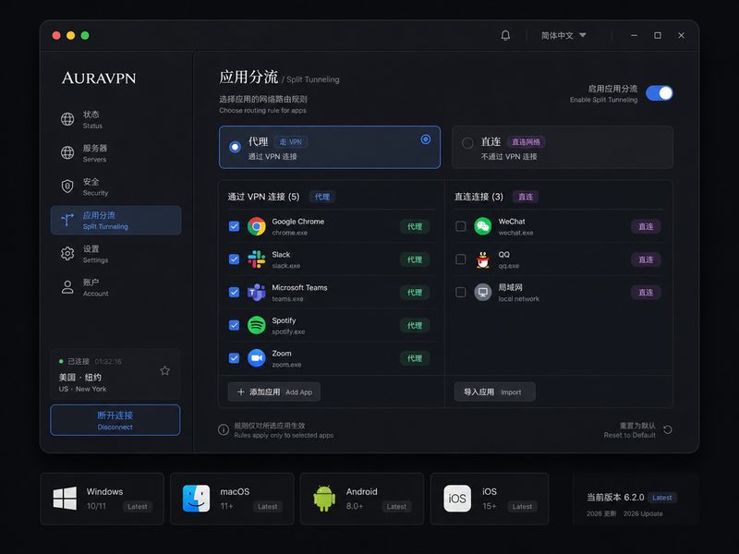
Task: Check the WeChat checkbox
Action: (461, 226)
